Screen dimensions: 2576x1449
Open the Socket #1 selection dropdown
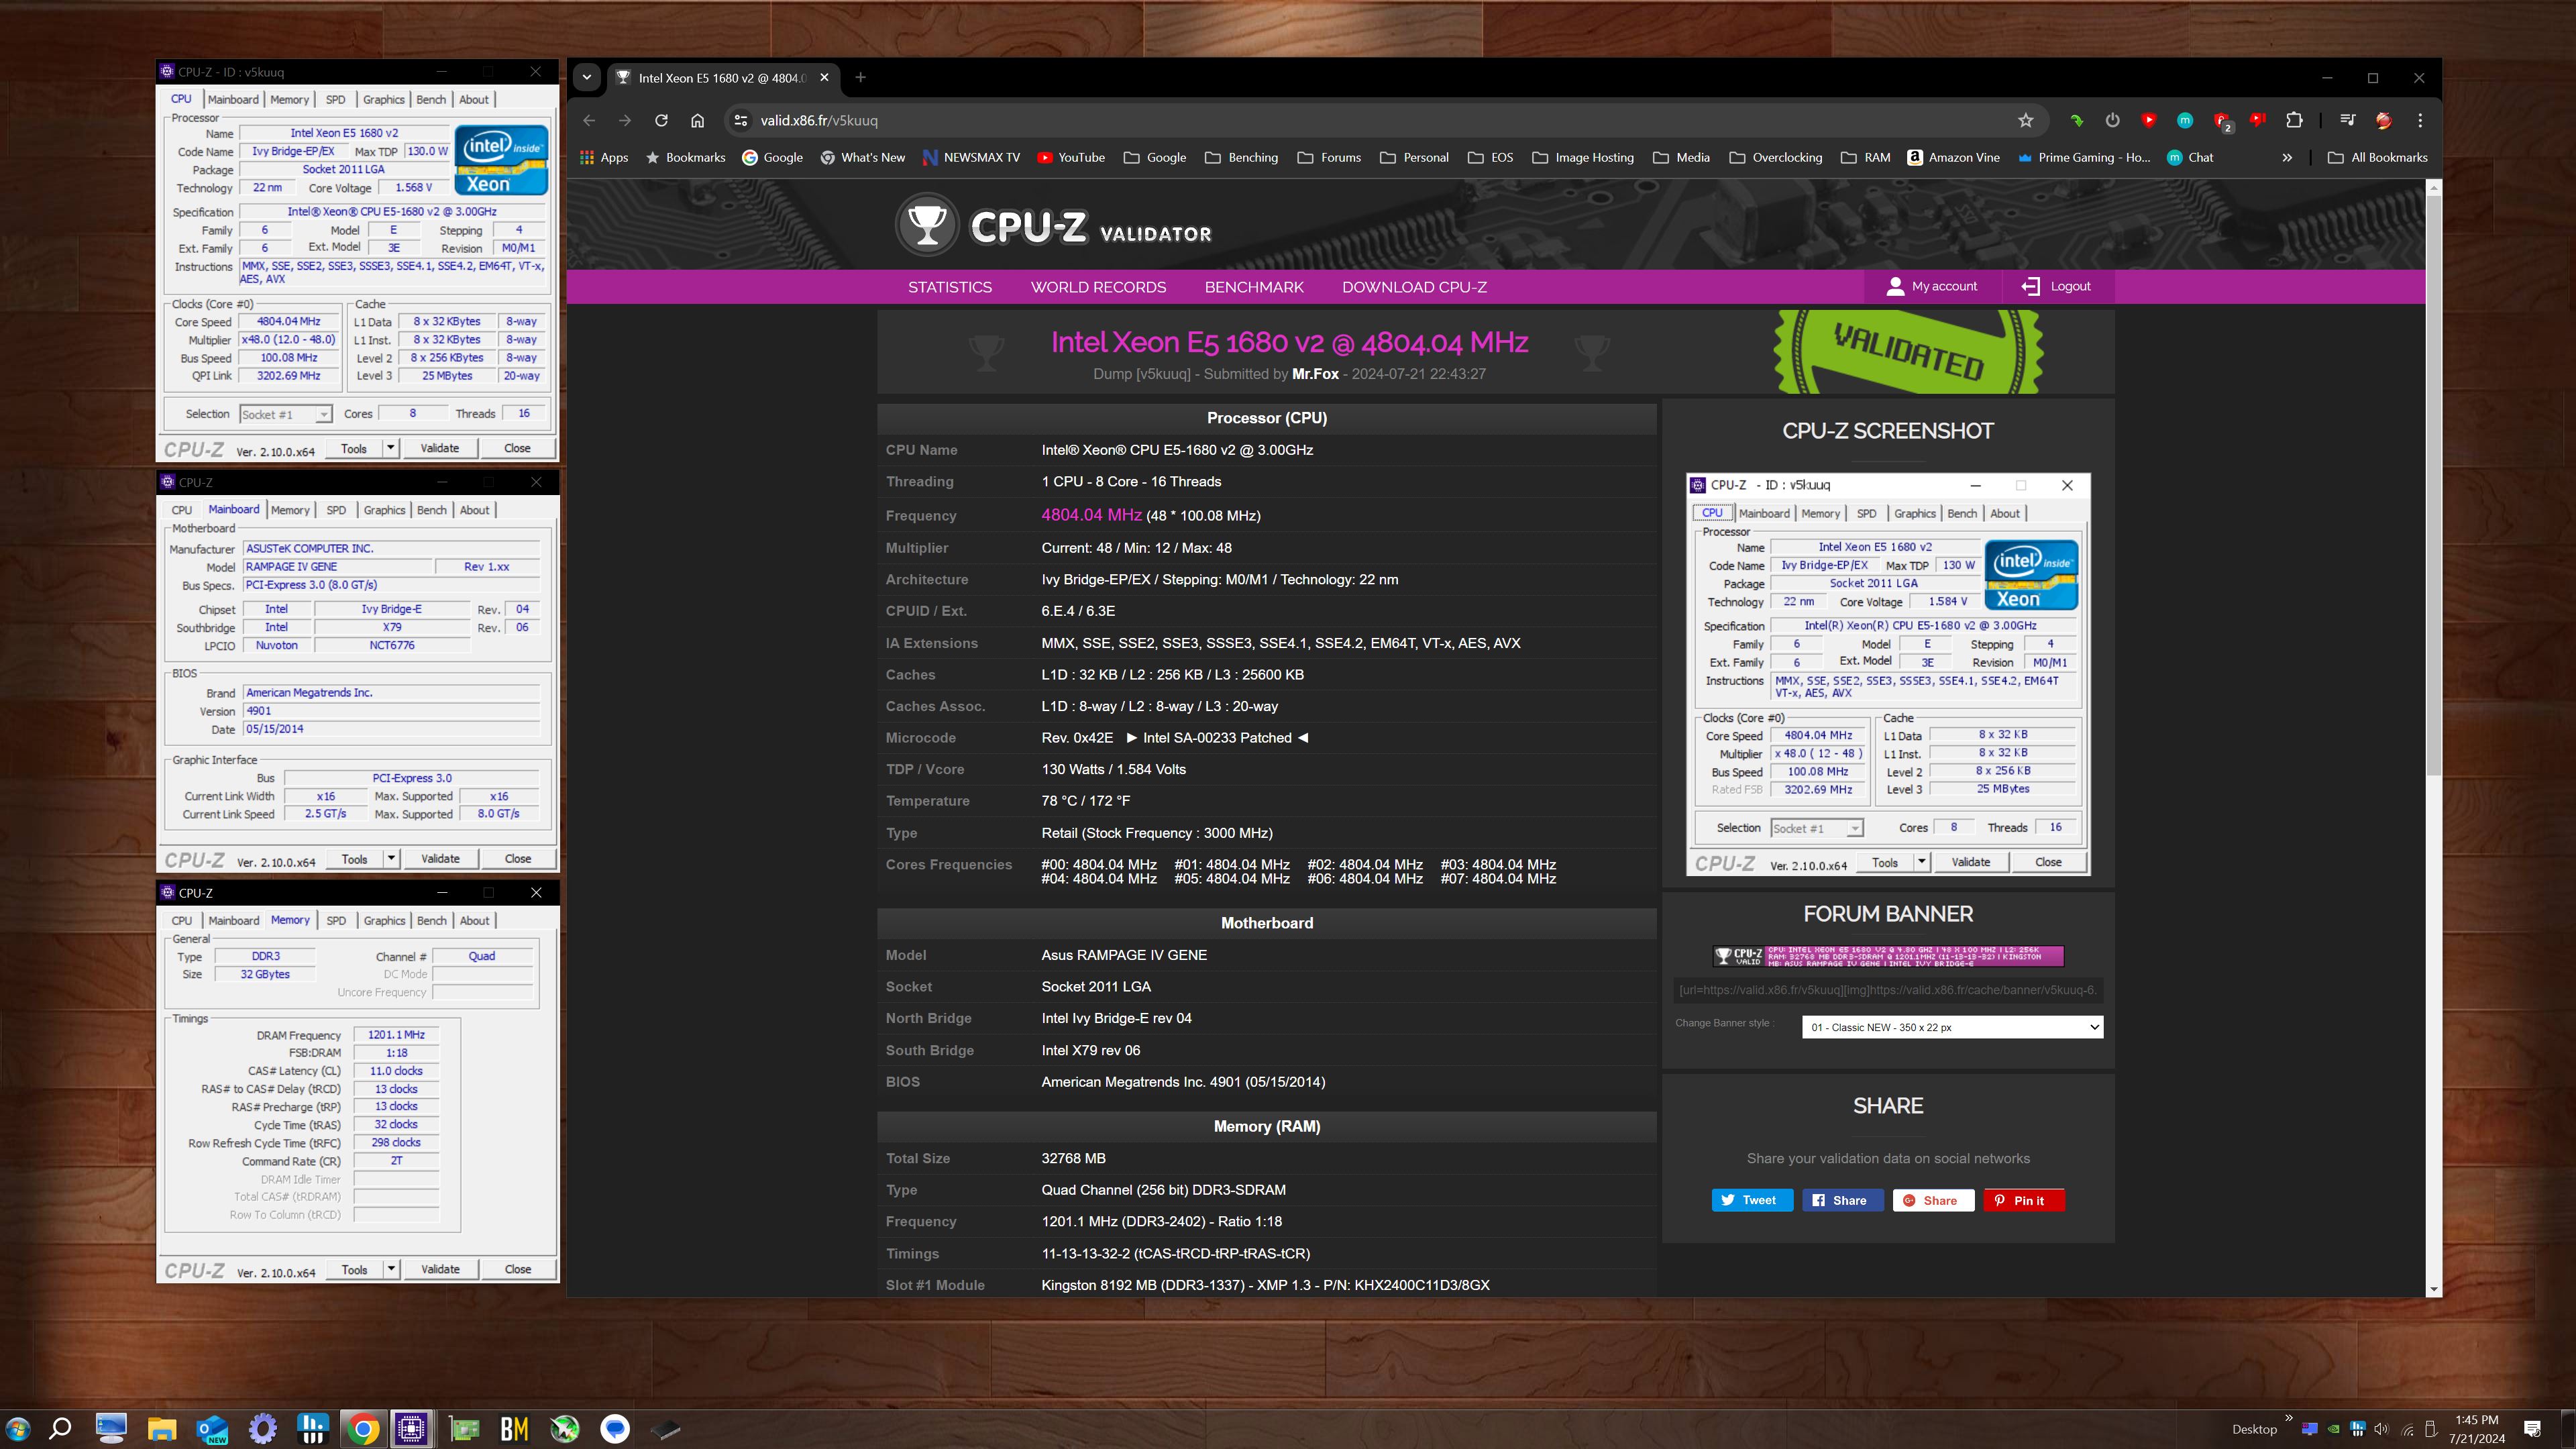pyautogui.click(x=285, y=414)
